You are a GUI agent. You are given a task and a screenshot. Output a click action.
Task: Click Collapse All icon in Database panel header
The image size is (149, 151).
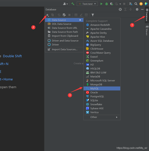point(131,10)
